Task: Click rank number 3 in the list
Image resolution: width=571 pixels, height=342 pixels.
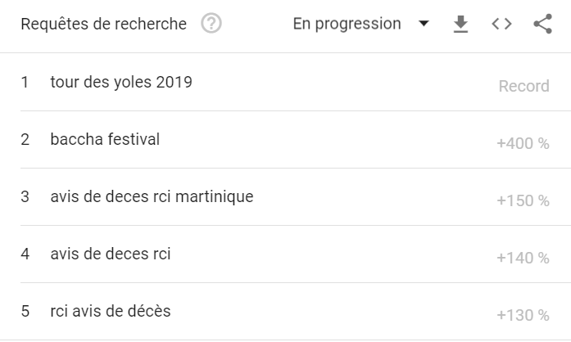Action: (25, 197)
